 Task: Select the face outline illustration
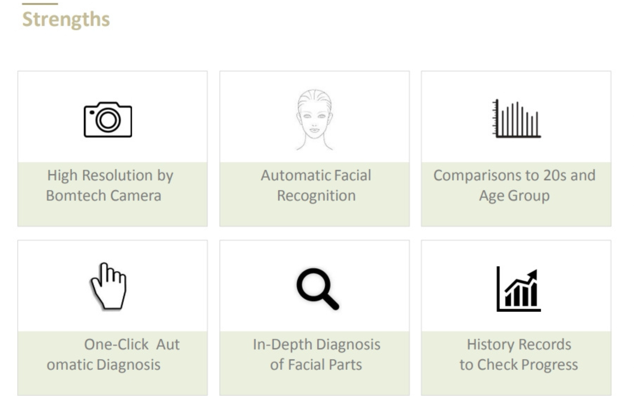pos(314,120)
